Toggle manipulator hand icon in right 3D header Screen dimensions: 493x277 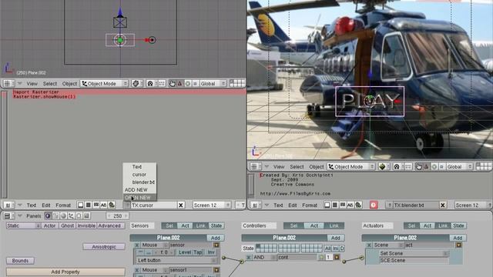pos(418,166)
